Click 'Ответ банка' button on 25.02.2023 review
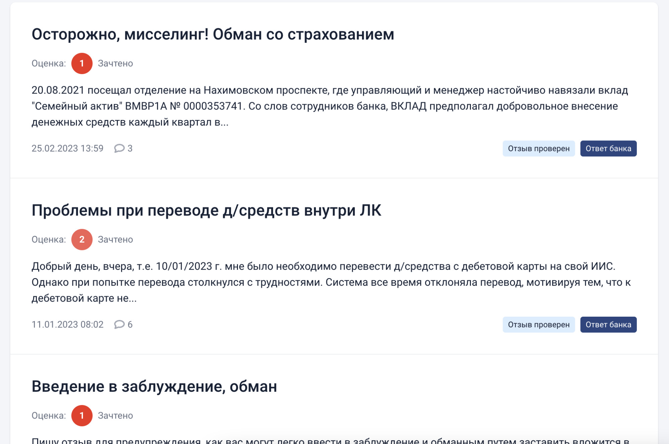The image size is (669, 444). [x=608, y=148]
